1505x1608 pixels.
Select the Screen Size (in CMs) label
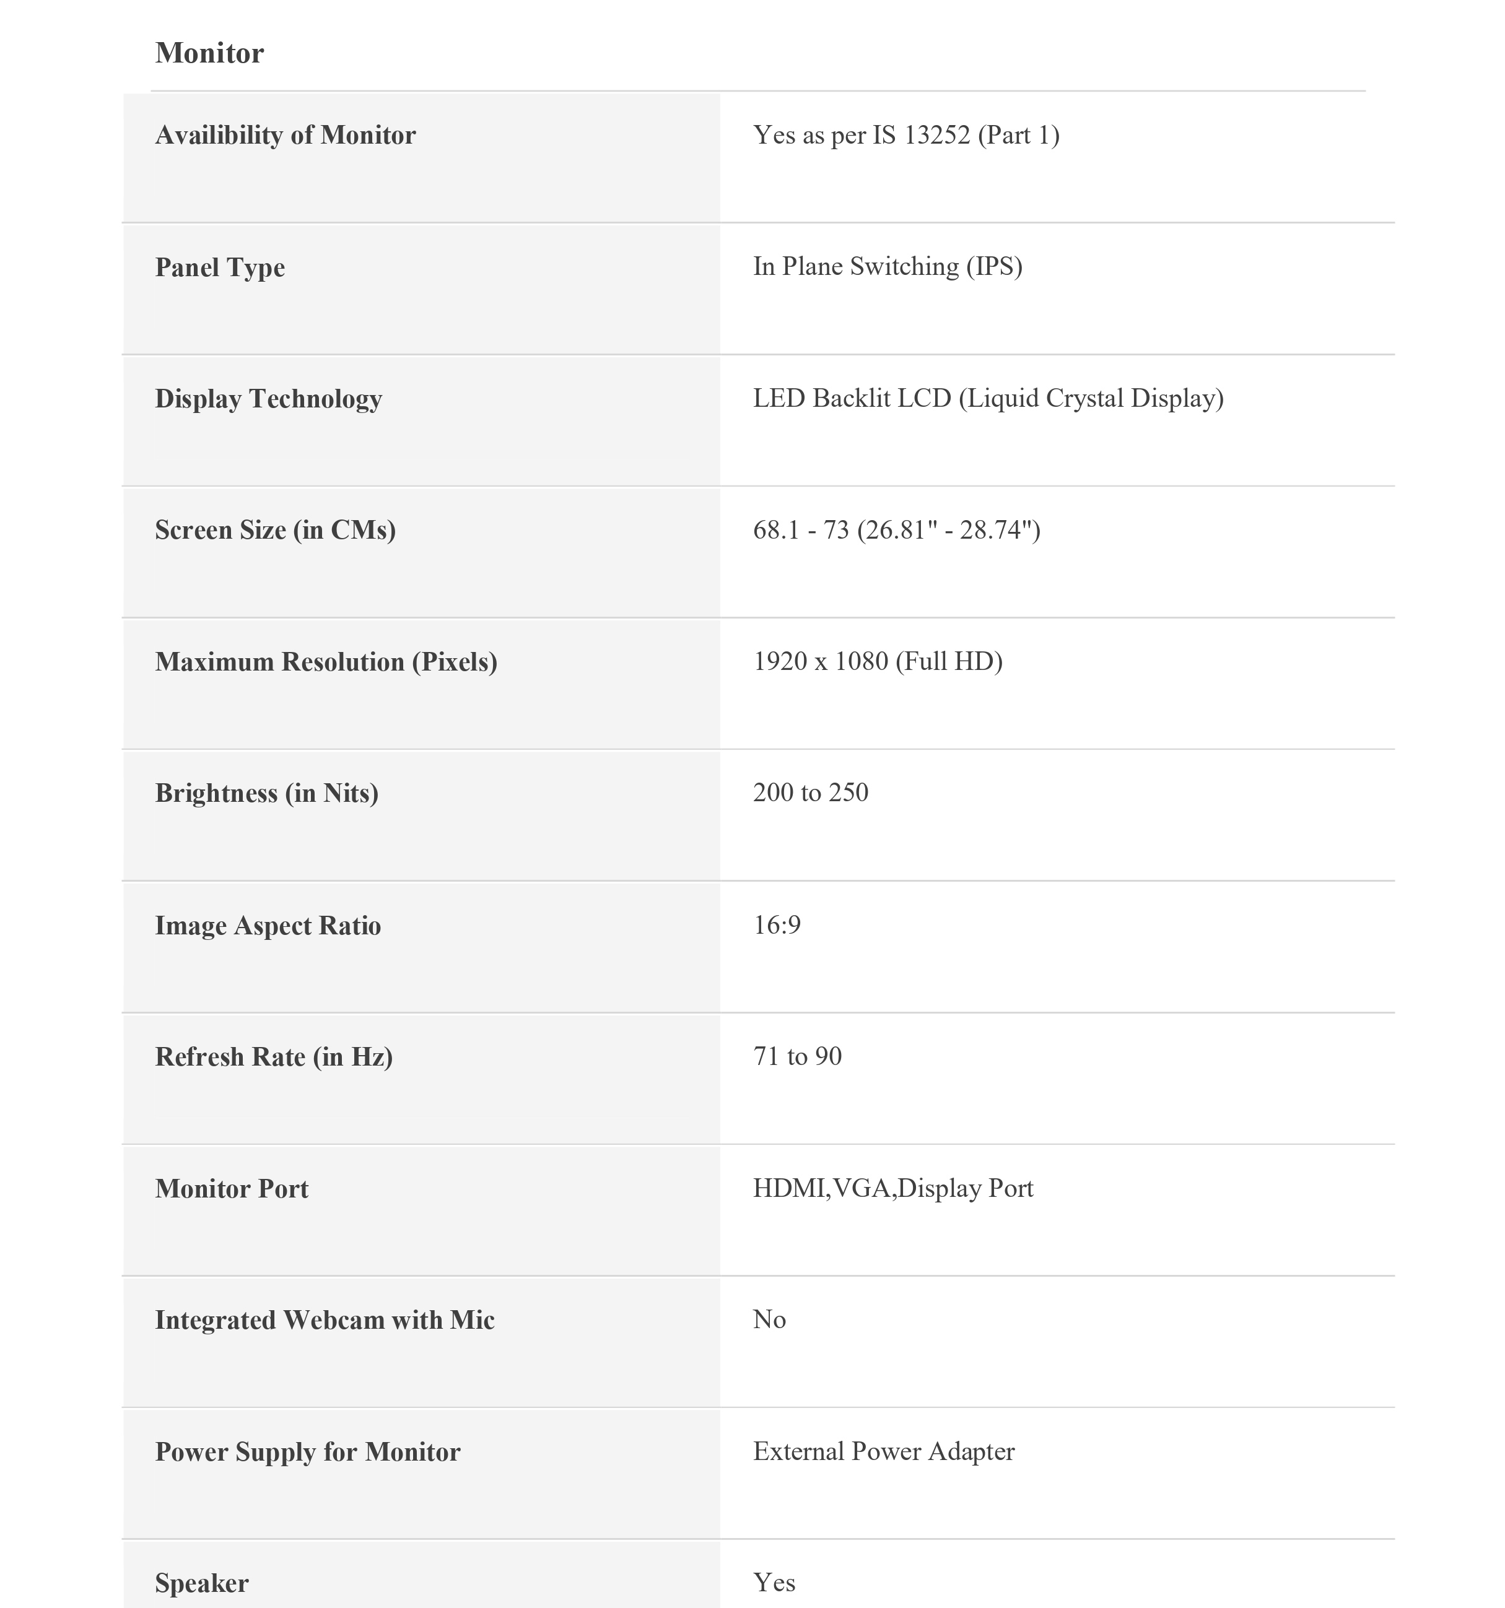(275, 530)
